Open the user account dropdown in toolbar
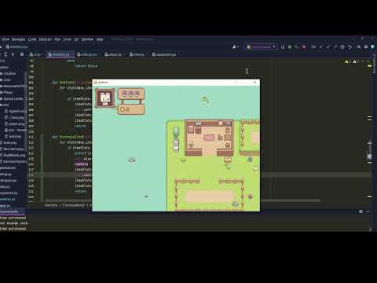This screenshot has height=283, width=377. [x=236, y=47]
